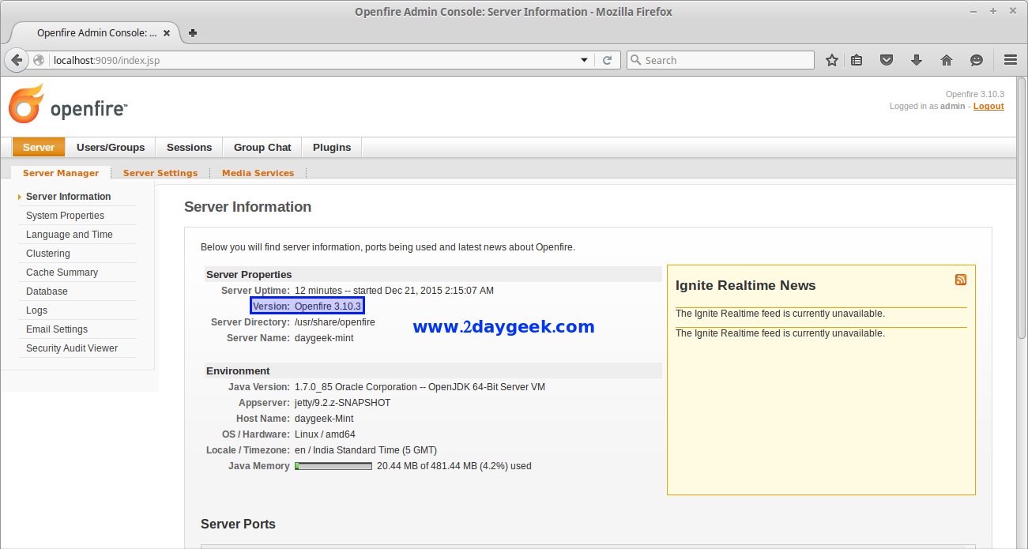Open the Users/Groups tab
Image resolution: width=1028 pixels, height=549 pixels.
coord(111,147)
